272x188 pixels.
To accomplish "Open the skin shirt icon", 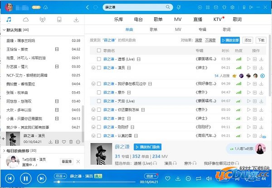I will [x=224, y=7].
